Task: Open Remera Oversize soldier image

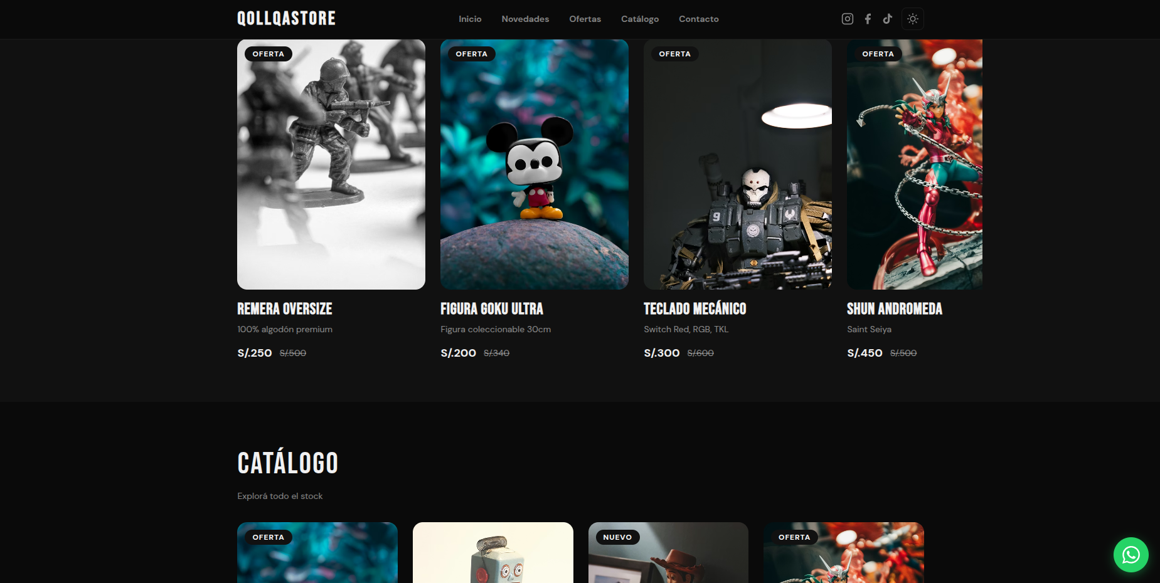Action: coord(331,164)
